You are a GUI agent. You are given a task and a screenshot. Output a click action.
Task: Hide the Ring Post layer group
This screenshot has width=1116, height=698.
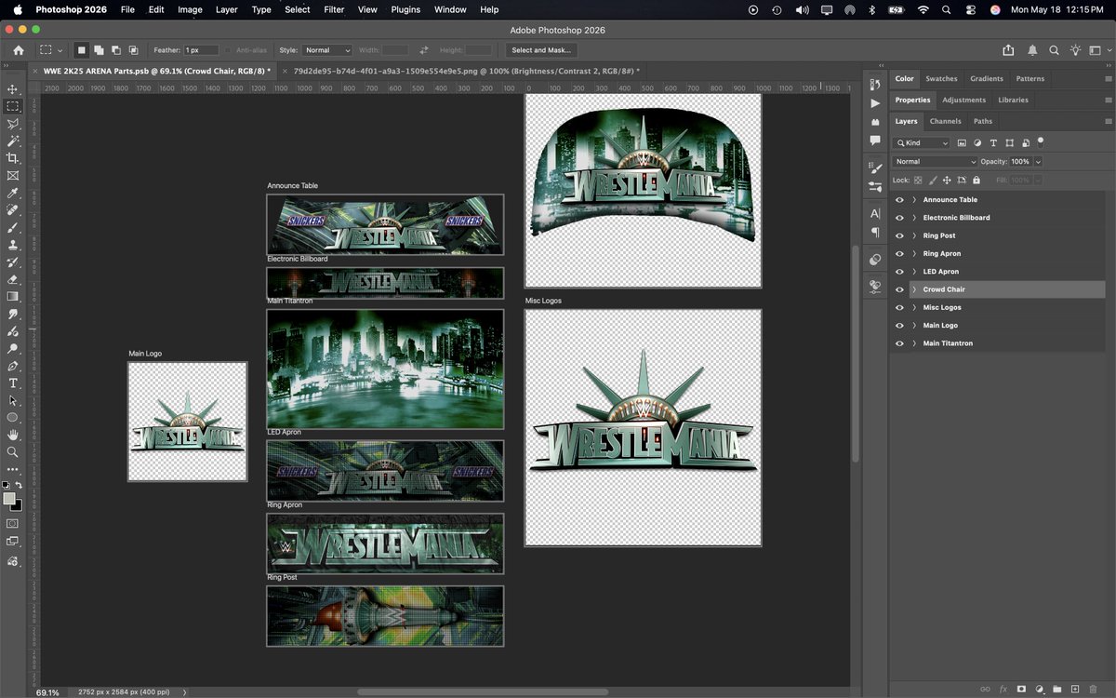click(899, 235)
